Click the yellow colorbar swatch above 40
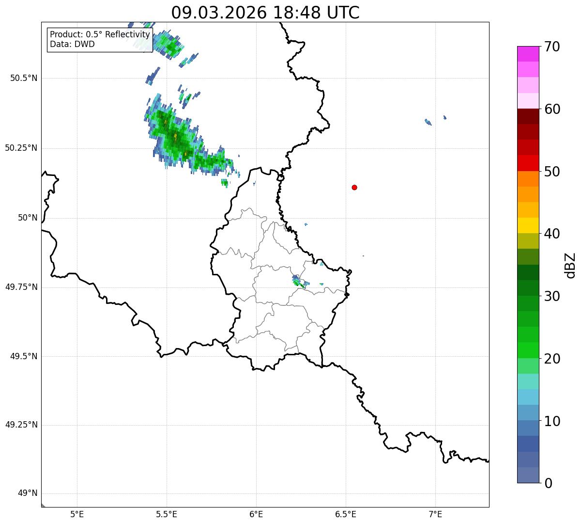 pos(528,225)
